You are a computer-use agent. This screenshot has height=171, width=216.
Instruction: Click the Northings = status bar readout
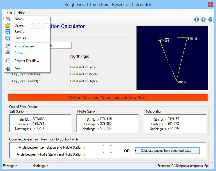[40, 166]
